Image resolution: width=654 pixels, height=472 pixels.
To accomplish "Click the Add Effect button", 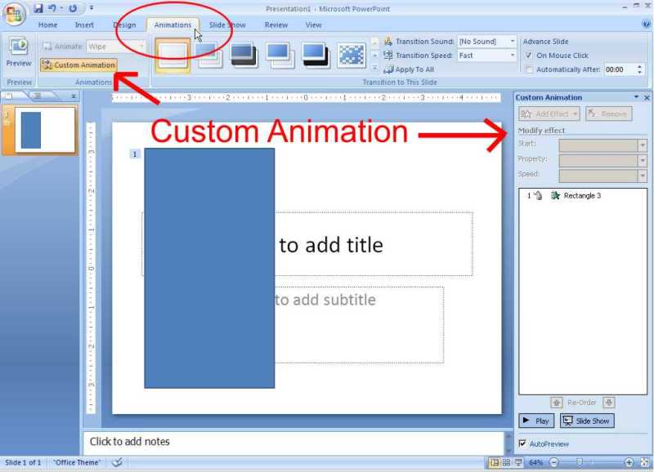I will [549, 114].
